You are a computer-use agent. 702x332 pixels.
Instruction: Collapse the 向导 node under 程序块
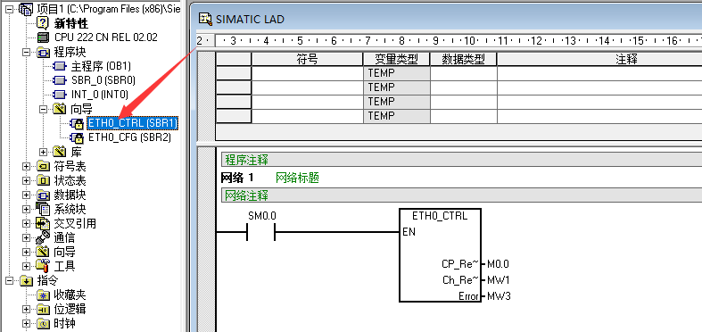click(44, 109)
